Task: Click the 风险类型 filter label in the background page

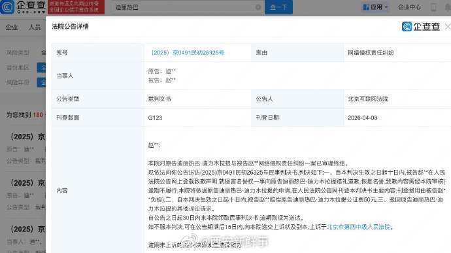Action: click(x=18, y=52)
